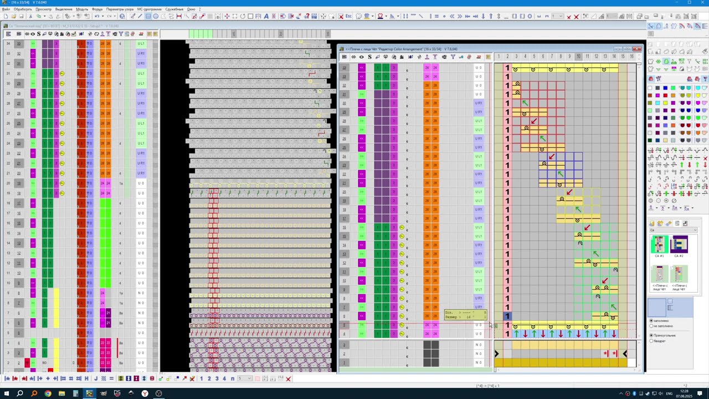Select the не заполнено radio option

651,326
